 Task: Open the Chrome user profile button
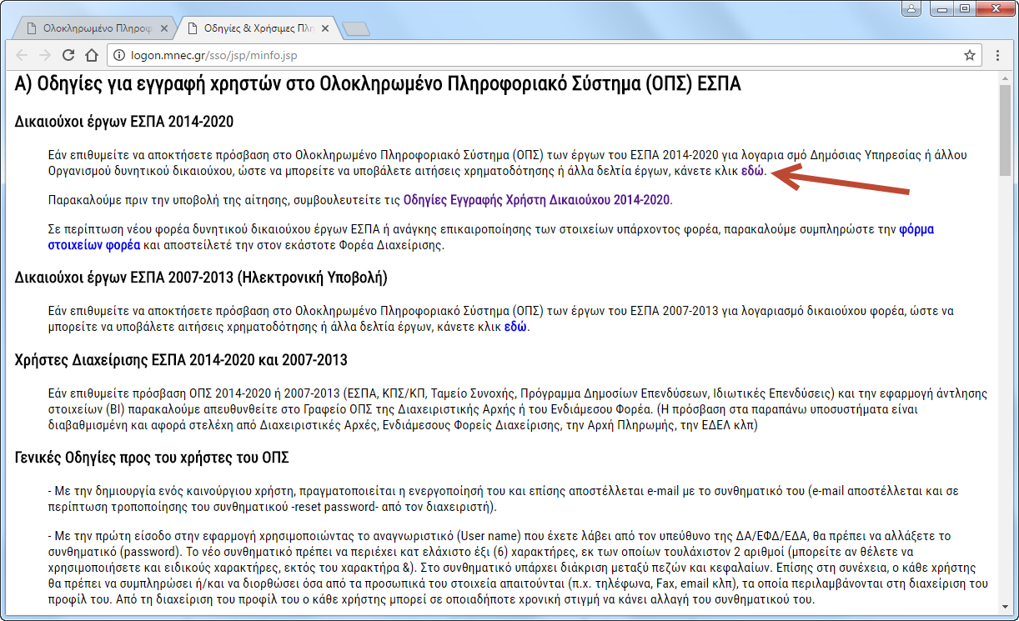[x=911, y=8]
